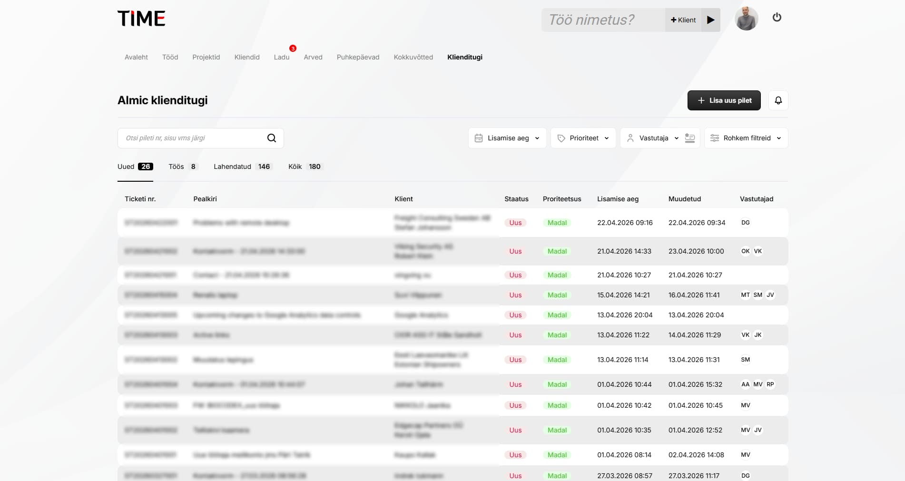905x481 pixels.
Task: Click the TIME logo
Action: tap(141, 19)
